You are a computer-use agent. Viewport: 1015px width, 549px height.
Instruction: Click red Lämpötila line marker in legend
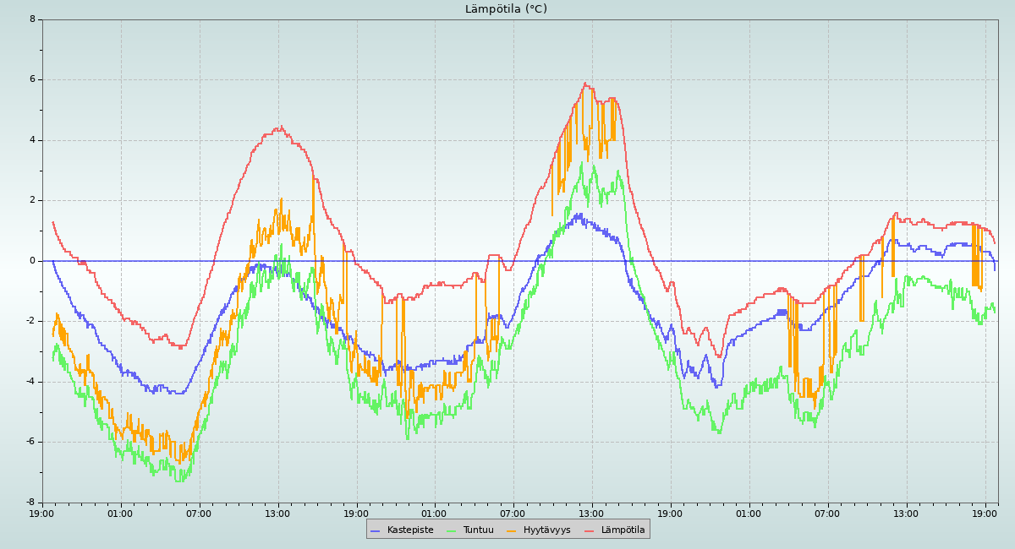tap(590, 530)
